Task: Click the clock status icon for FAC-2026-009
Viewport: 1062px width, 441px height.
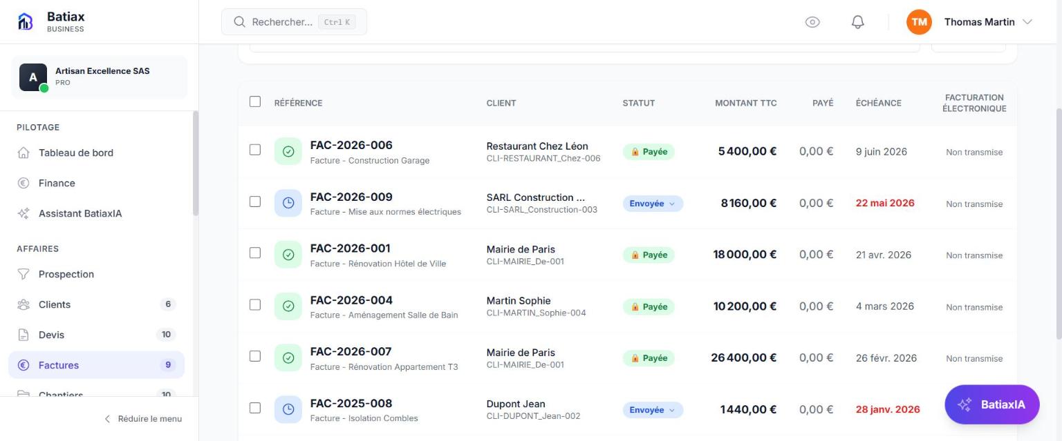Action: coord(288,203)
